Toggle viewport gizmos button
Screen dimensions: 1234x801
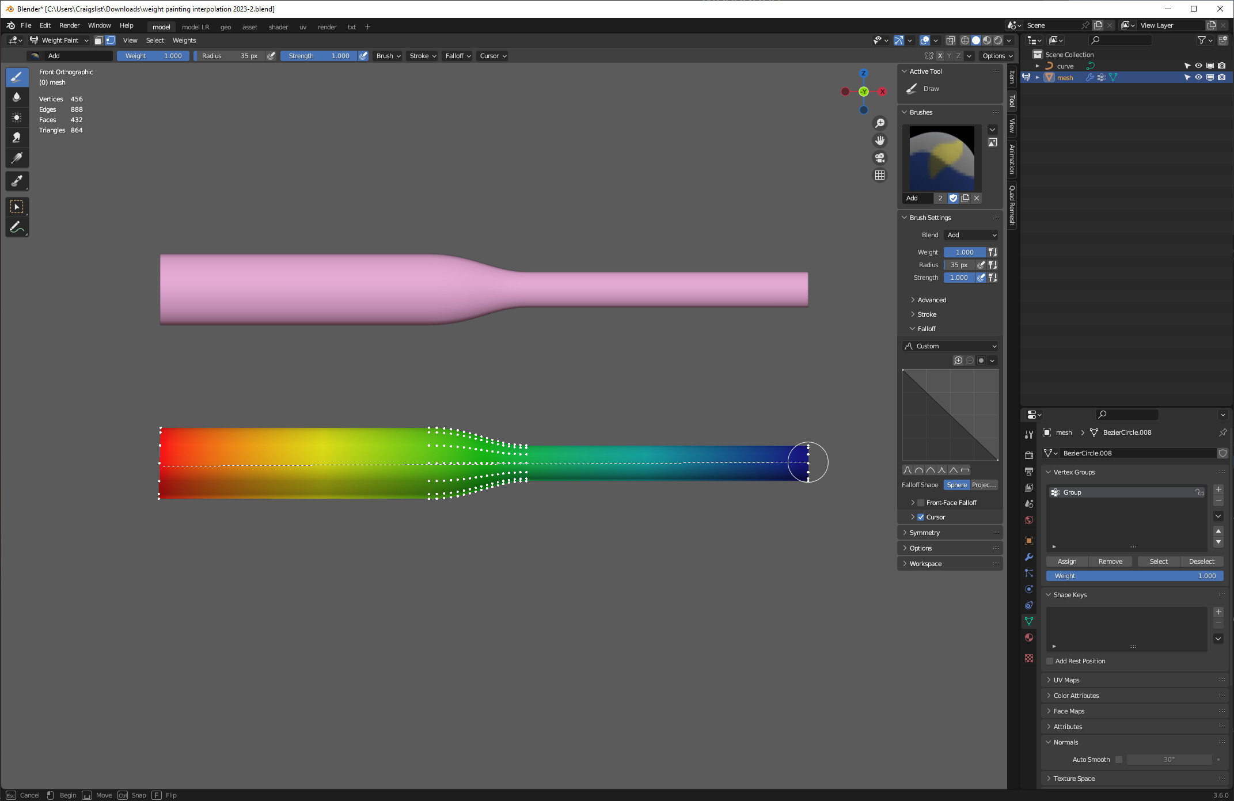(899, 40)
